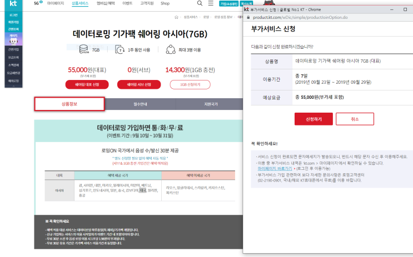Image resolution: width=413 pixels, height=257 pixels.
Task: Click 로밍 in the breadcrumb
Action: coord(206,17)
